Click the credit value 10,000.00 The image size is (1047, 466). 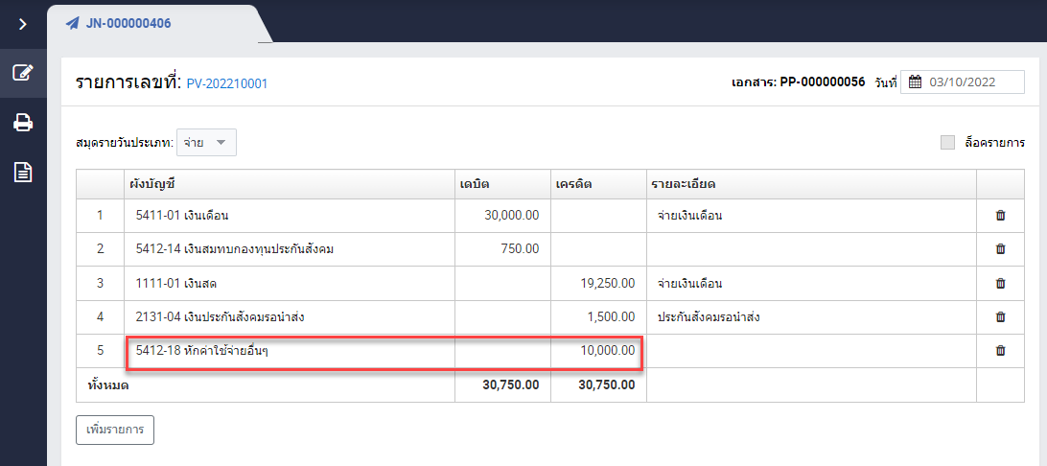pyautogui.click(x=608, y=351)
